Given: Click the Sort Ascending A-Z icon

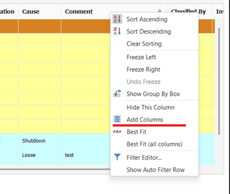Looking at the screenshot, I should click(x=117, y=19).
